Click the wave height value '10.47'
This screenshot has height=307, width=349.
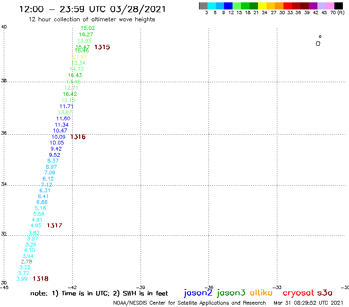(60, 131)
